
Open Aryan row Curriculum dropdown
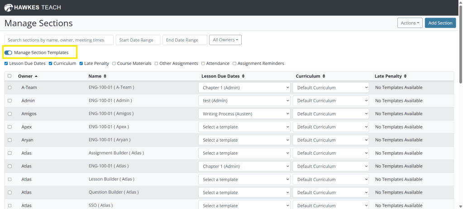click(331, 140)
